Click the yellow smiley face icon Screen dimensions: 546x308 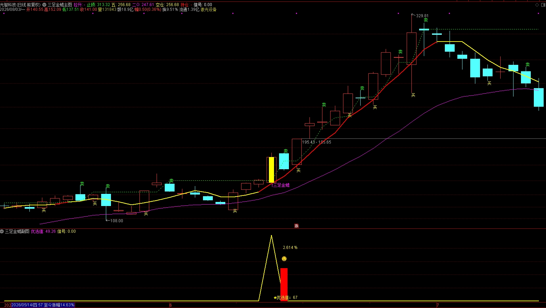[x=284, y=259]
